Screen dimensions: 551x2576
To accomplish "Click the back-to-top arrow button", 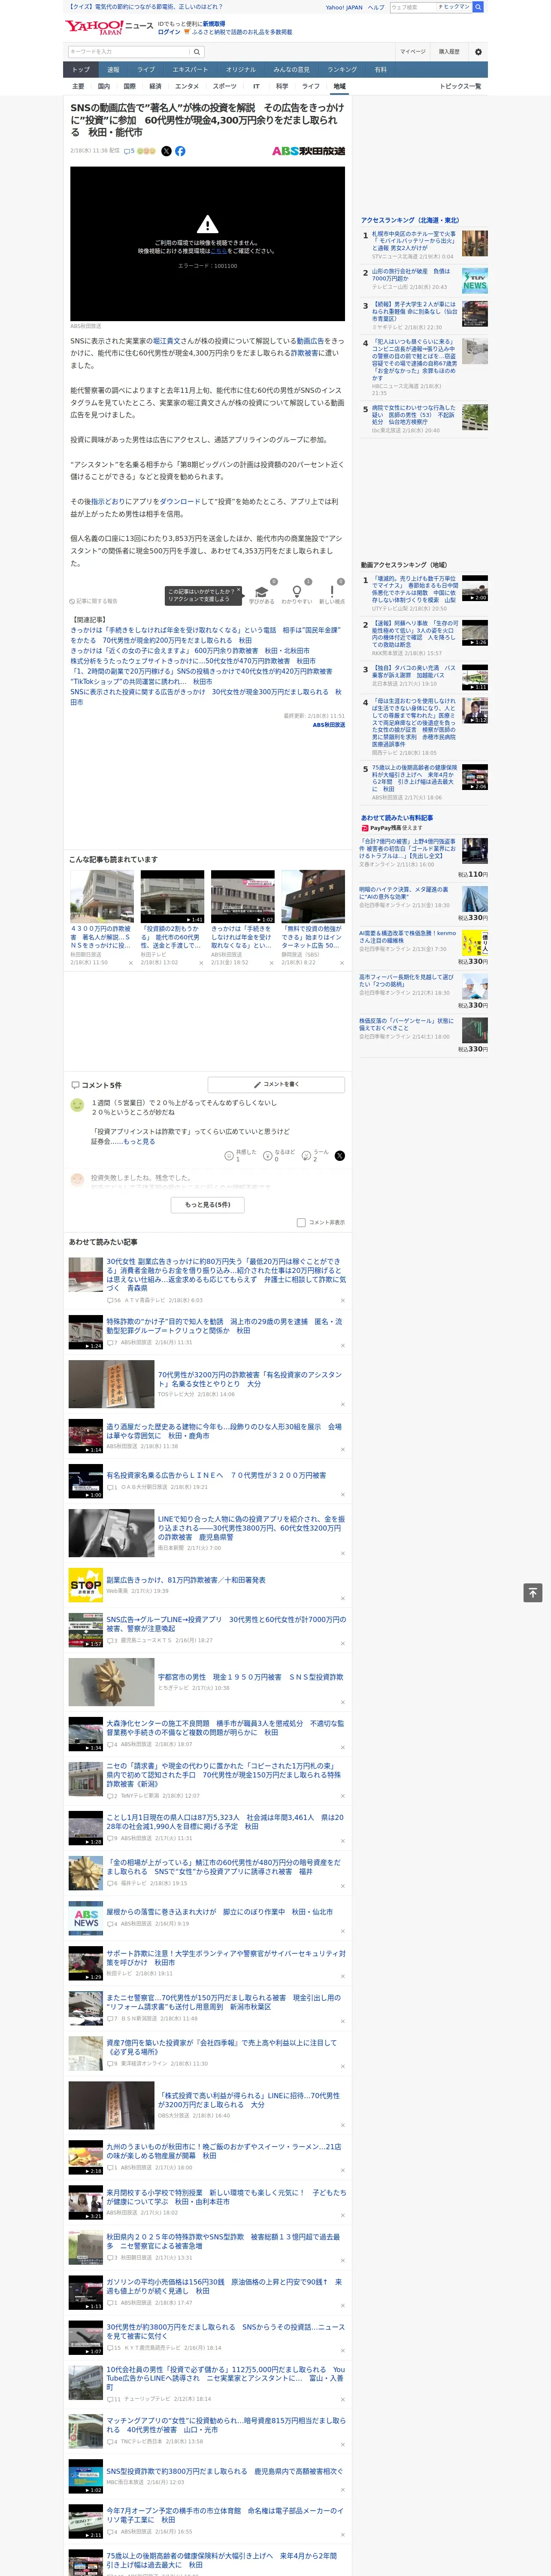I will point(533,1592).
